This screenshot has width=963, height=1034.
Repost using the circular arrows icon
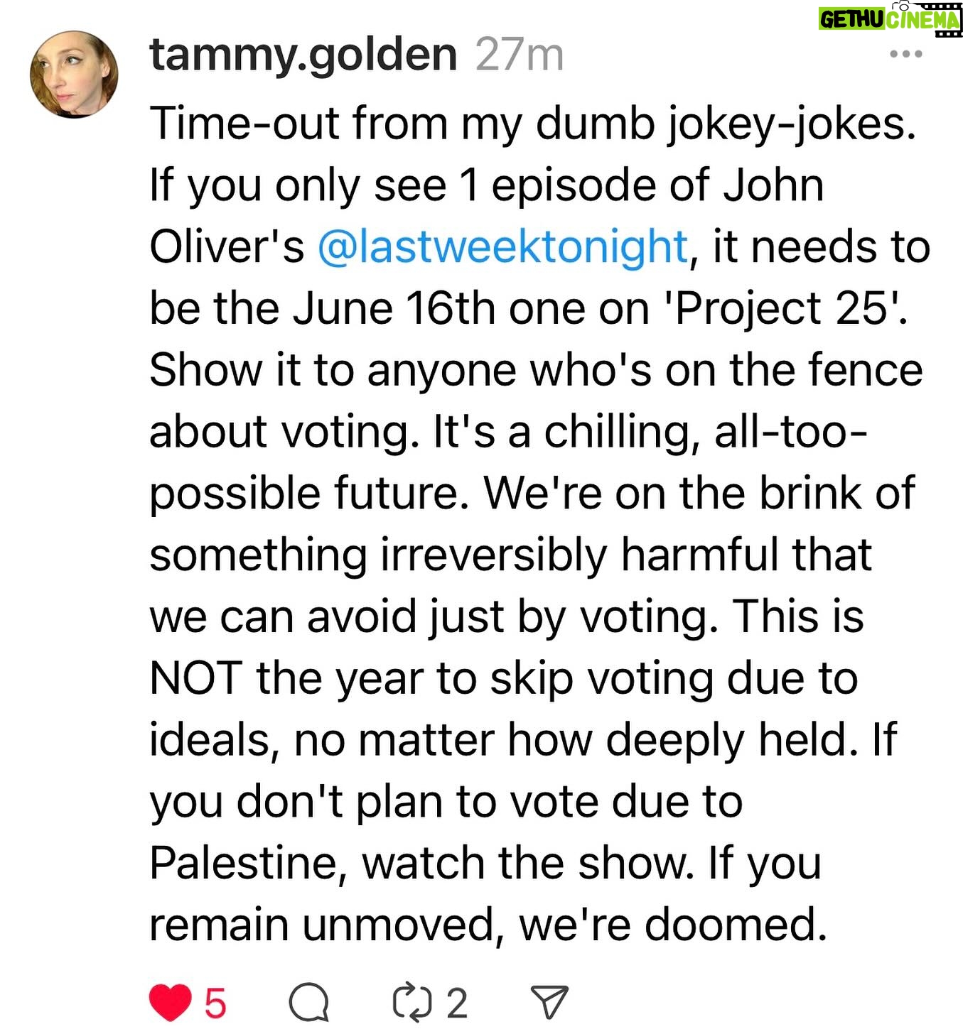[x=412, y=1003]
